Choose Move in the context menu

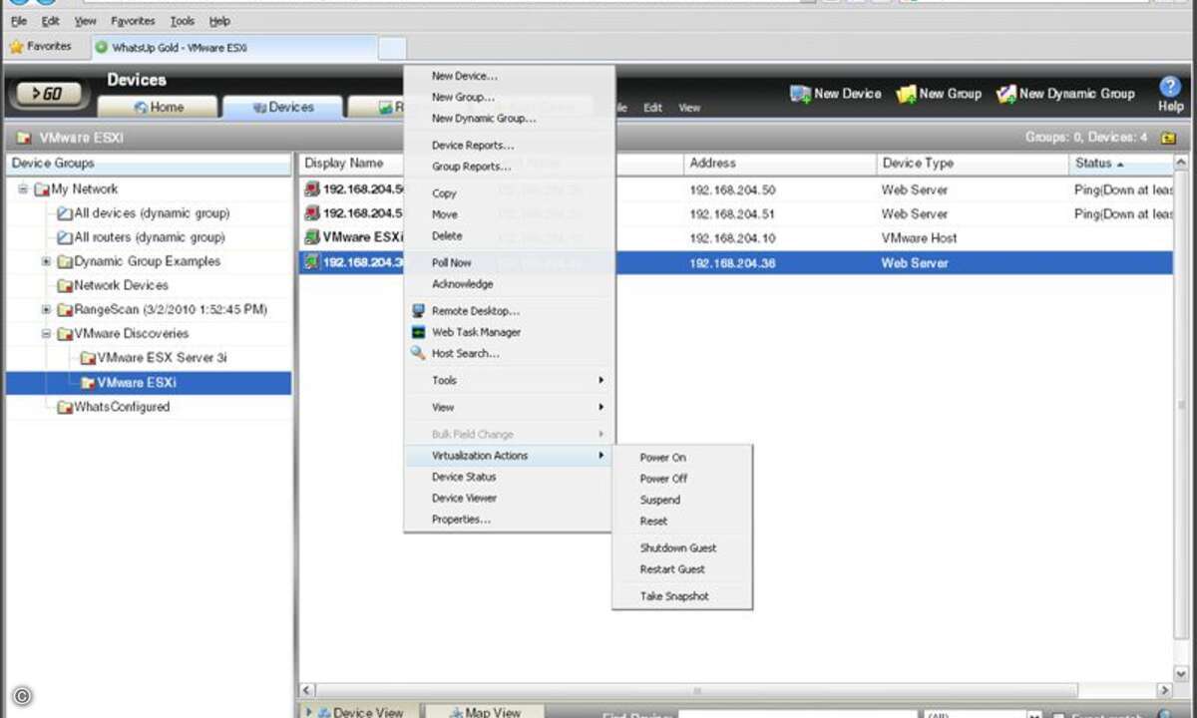pos(445,214)
